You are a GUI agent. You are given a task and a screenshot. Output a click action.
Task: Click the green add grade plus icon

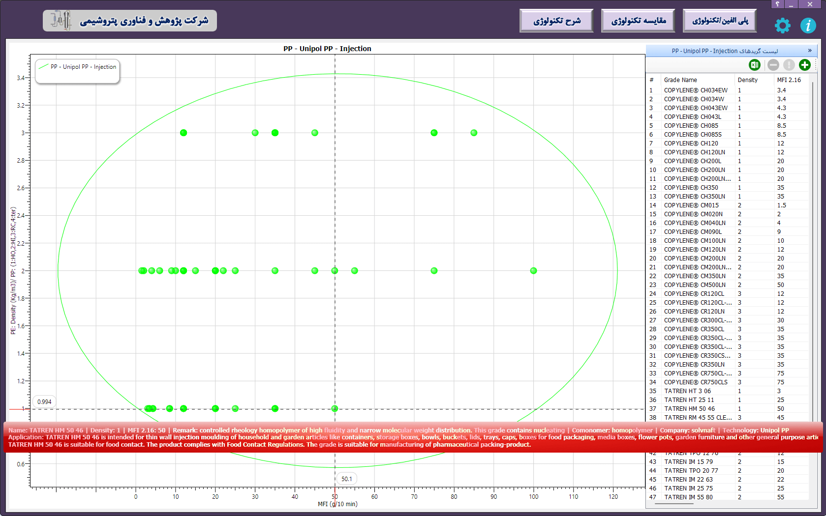805,65
